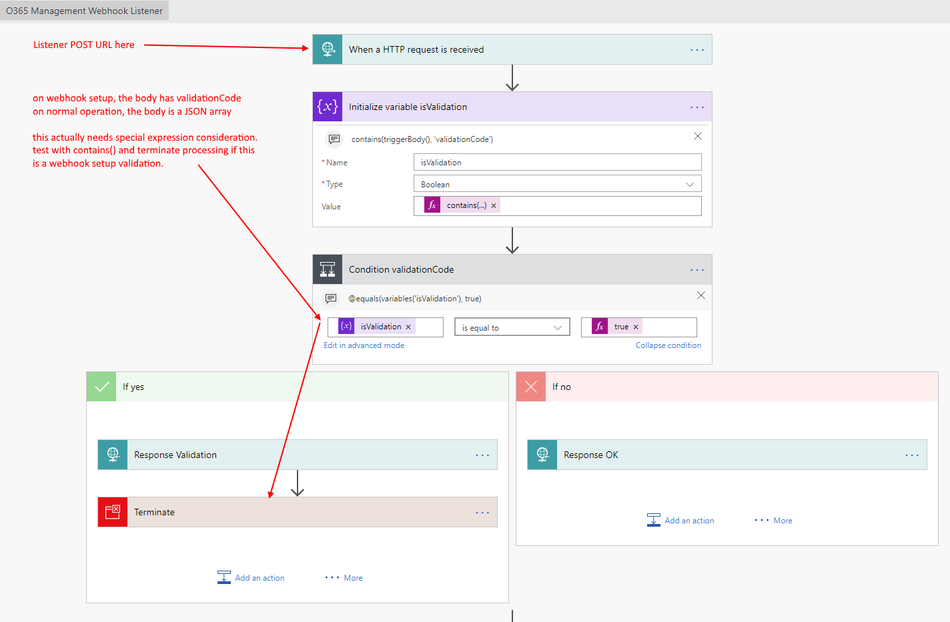Click the red If no X icon
This screenshot has width=950, height=622.
click(x=531, y=387)
